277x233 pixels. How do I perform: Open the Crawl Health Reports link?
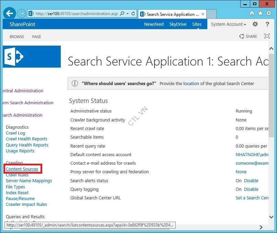[x=26, y=139]
